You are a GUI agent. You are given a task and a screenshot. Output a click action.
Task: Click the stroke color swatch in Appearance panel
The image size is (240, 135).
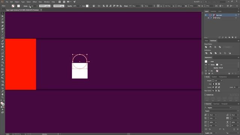217,65
